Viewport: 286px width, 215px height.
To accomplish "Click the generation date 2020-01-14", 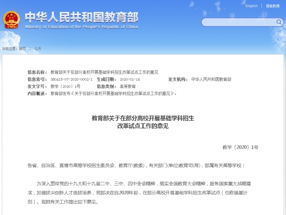I will click(x=130, y=79).
